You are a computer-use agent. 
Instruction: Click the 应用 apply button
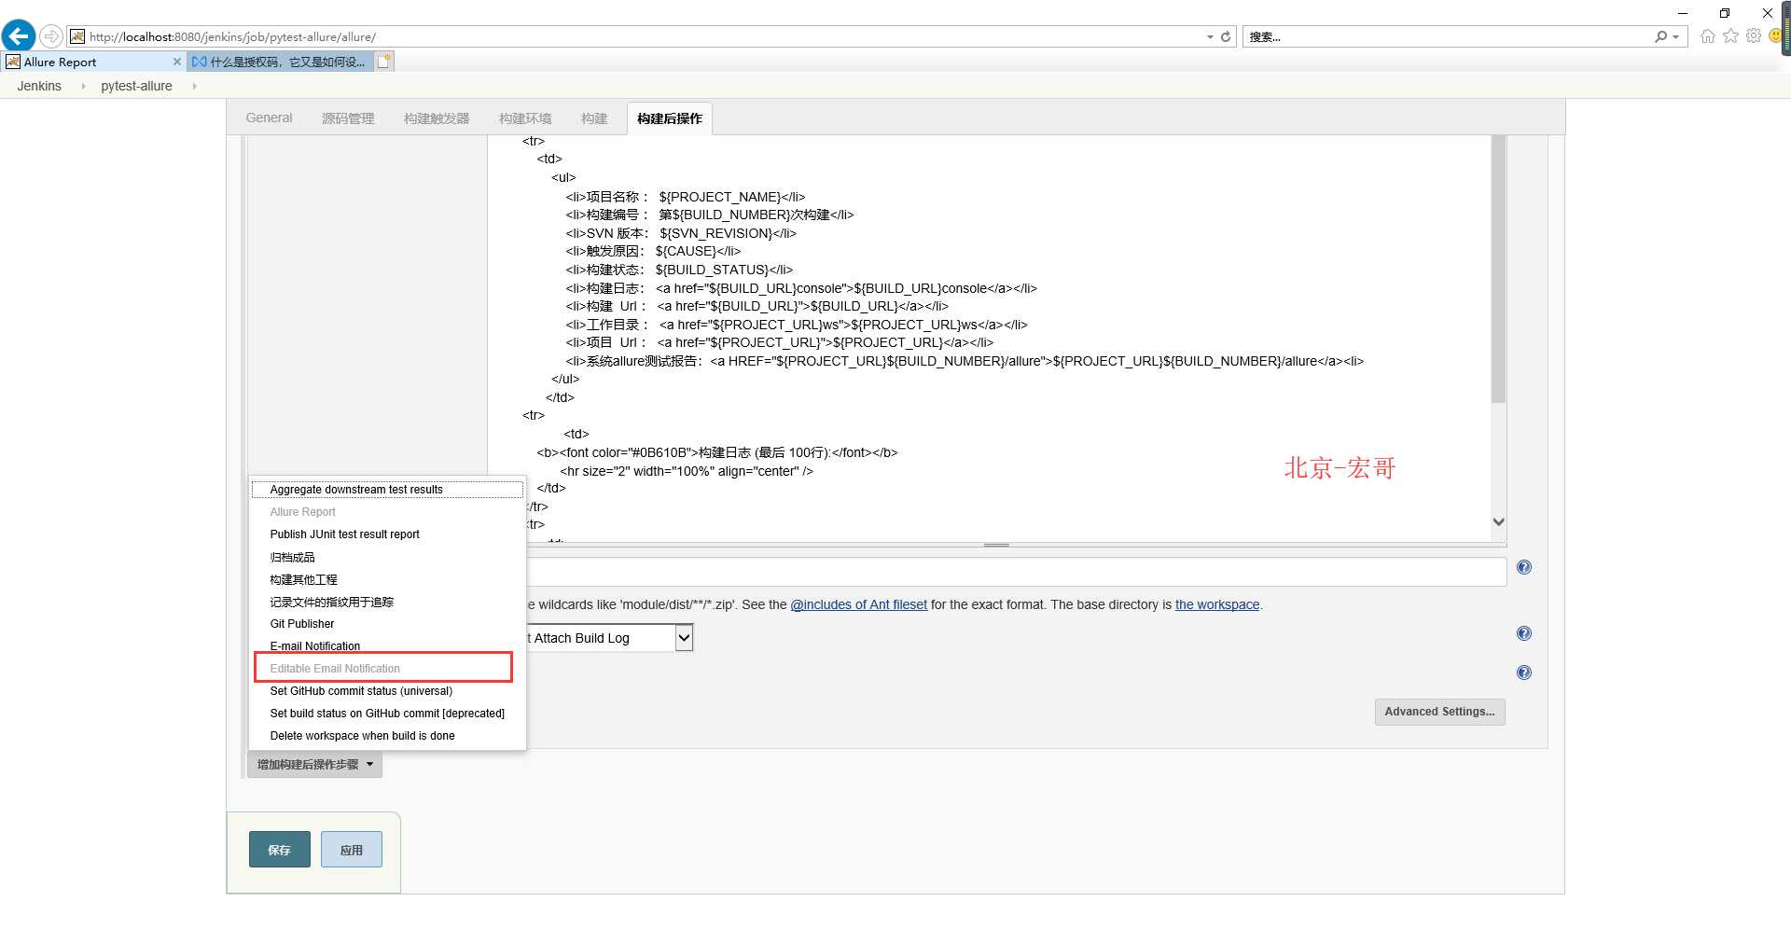[352, 850]
